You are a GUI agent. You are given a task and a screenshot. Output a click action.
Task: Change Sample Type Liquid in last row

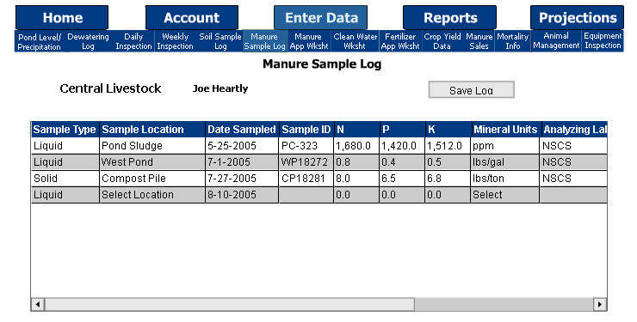(65, 195)
